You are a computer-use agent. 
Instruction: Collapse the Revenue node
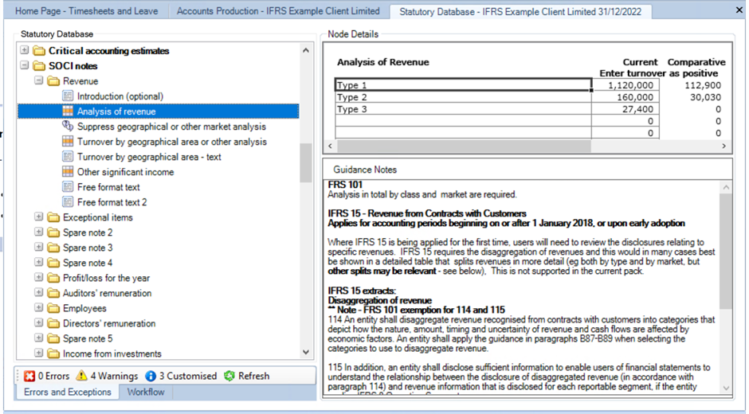click(x=39, y=80)
